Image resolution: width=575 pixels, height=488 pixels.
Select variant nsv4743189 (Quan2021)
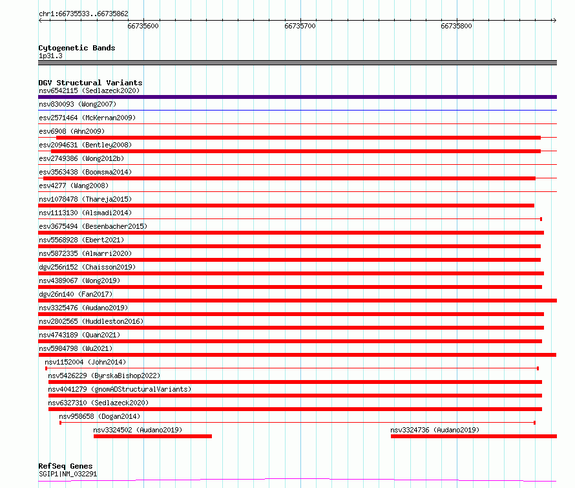coord(79,335)
